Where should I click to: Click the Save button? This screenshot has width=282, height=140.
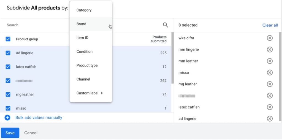[x=10, y=133]
